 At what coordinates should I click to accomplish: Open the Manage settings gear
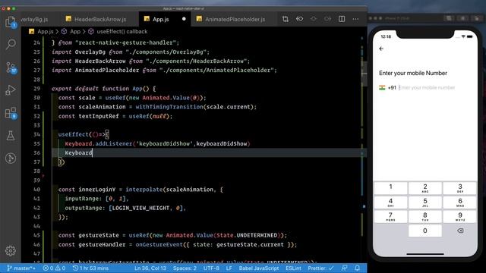(11, 250)
